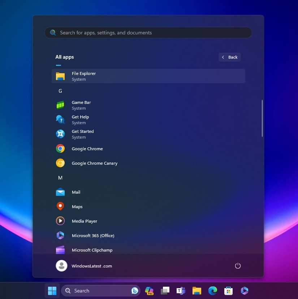298x299 pixels.
Task: Launch Microsoft 365 (Office)
Action: tap(93, 236)
